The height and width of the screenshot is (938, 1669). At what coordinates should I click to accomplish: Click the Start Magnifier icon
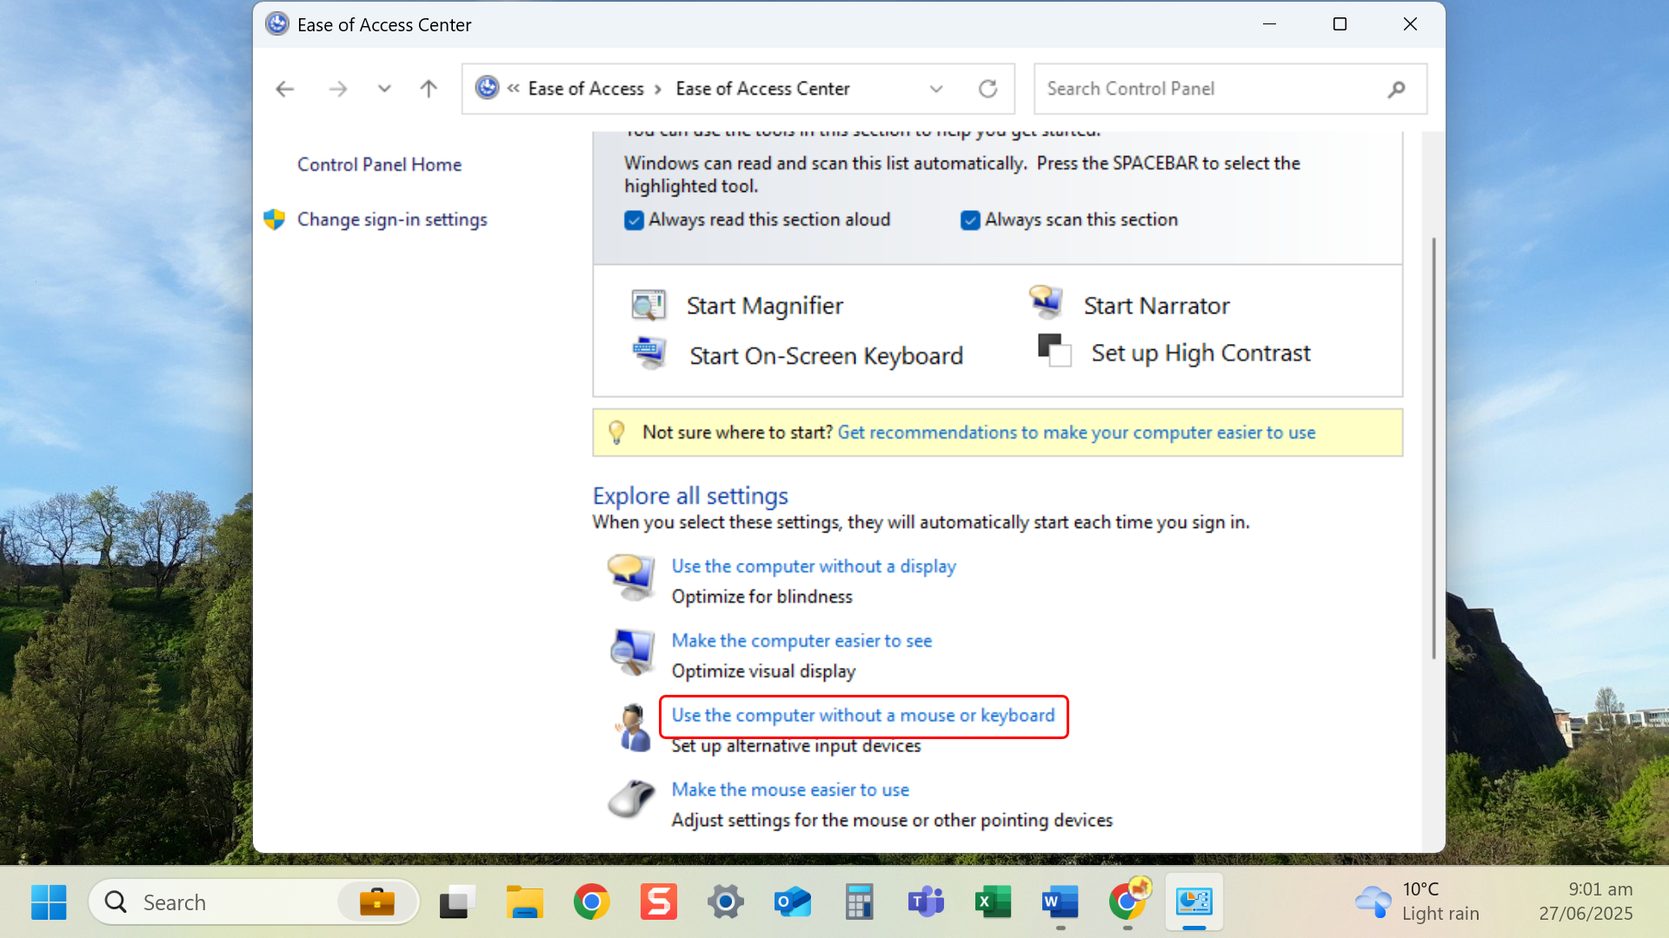(x=648, y=305)
